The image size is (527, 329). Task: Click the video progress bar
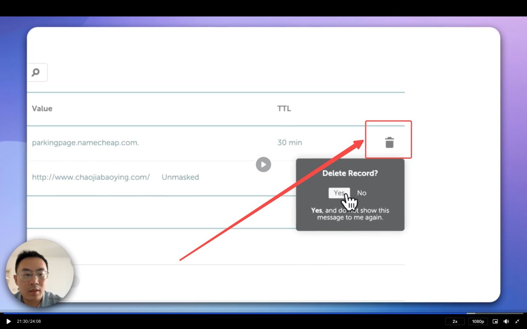pyautogui.click(x=263, y=313)
